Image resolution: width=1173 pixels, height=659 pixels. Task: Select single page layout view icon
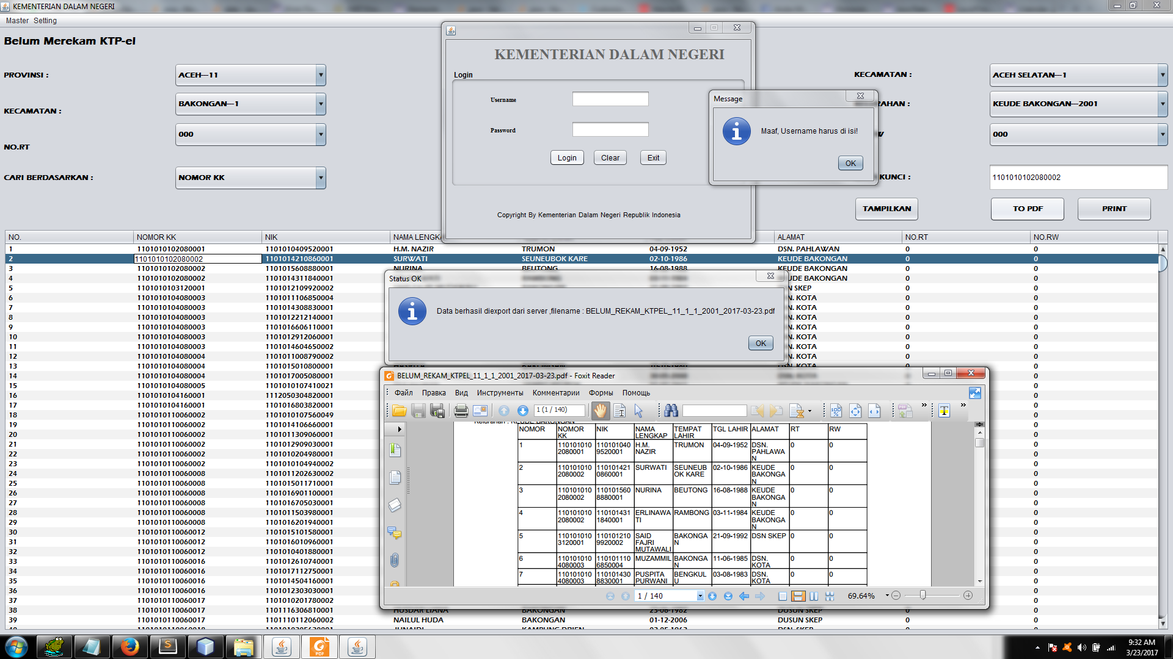(783, 596)
